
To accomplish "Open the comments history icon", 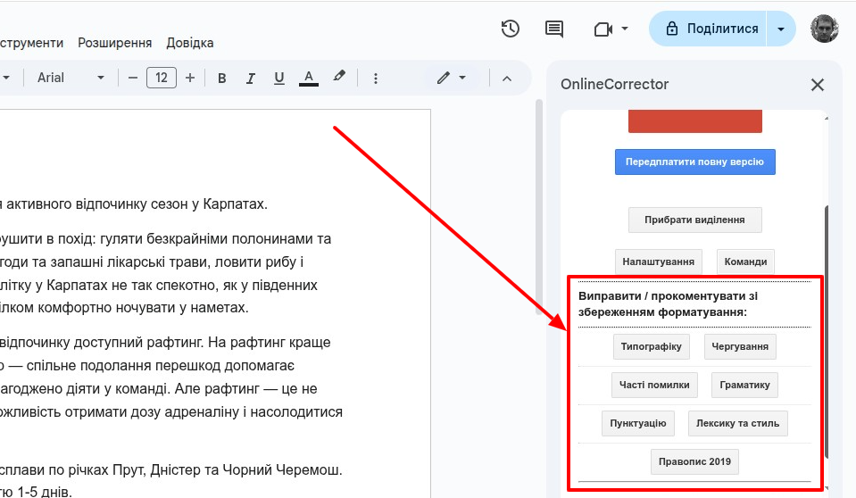I will [x=554, y=29].
